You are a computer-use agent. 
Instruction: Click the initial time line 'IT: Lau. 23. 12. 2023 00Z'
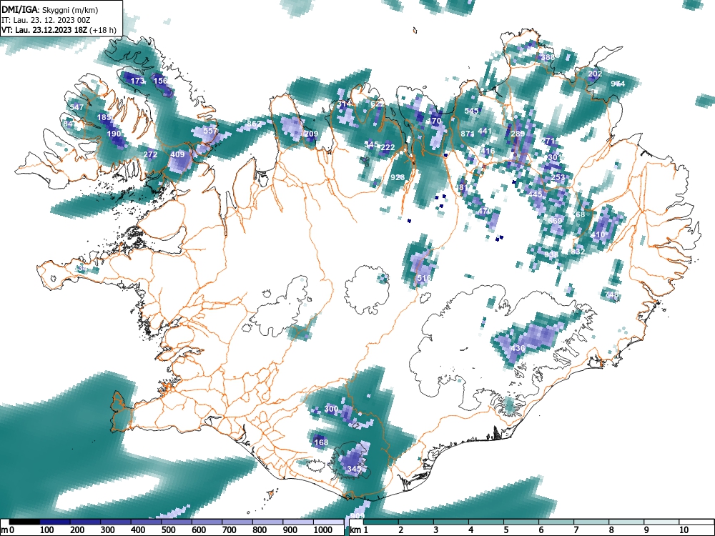pyautogui.click(x=46, y=20)
